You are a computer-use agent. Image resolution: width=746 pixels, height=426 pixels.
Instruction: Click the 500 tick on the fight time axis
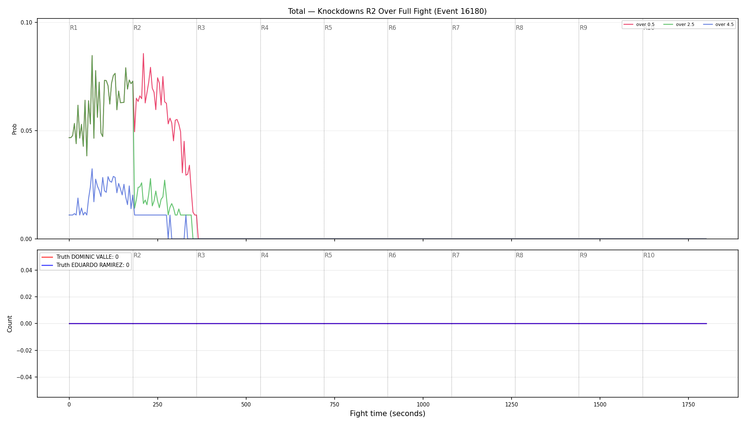(x=246, y=405)
